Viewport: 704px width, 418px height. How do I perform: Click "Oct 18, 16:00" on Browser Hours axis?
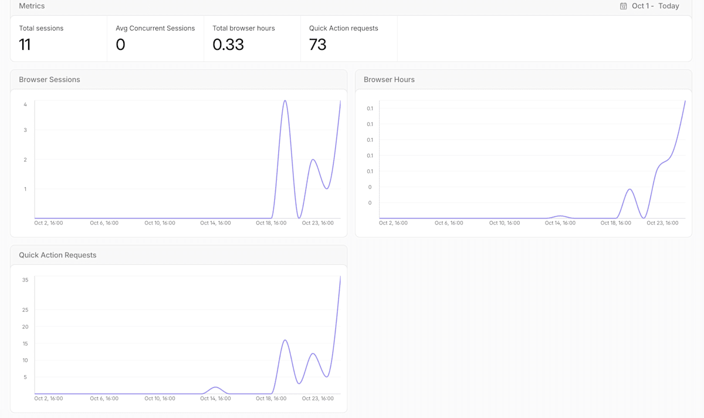click(x=616, y=223)
